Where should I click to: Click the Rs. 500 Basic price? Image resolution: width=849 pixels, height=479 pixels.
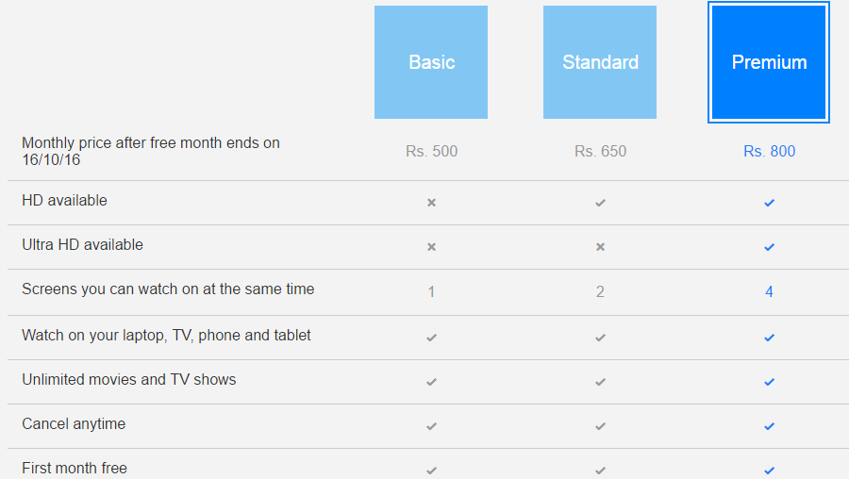(431, 151)
